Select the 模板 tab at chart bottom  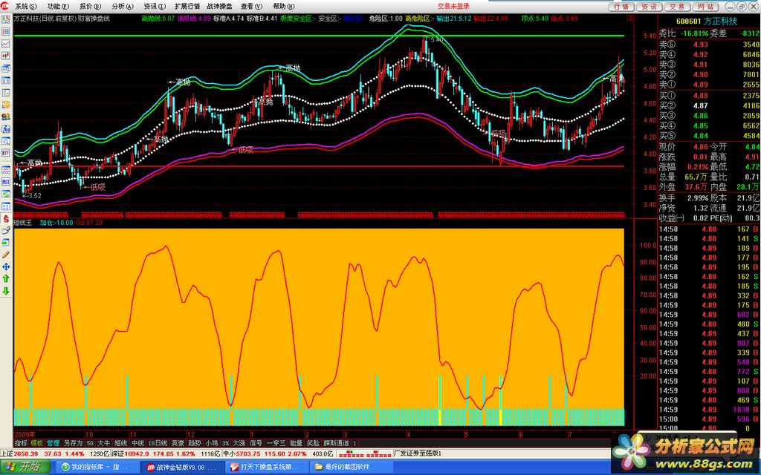point(37,443)
